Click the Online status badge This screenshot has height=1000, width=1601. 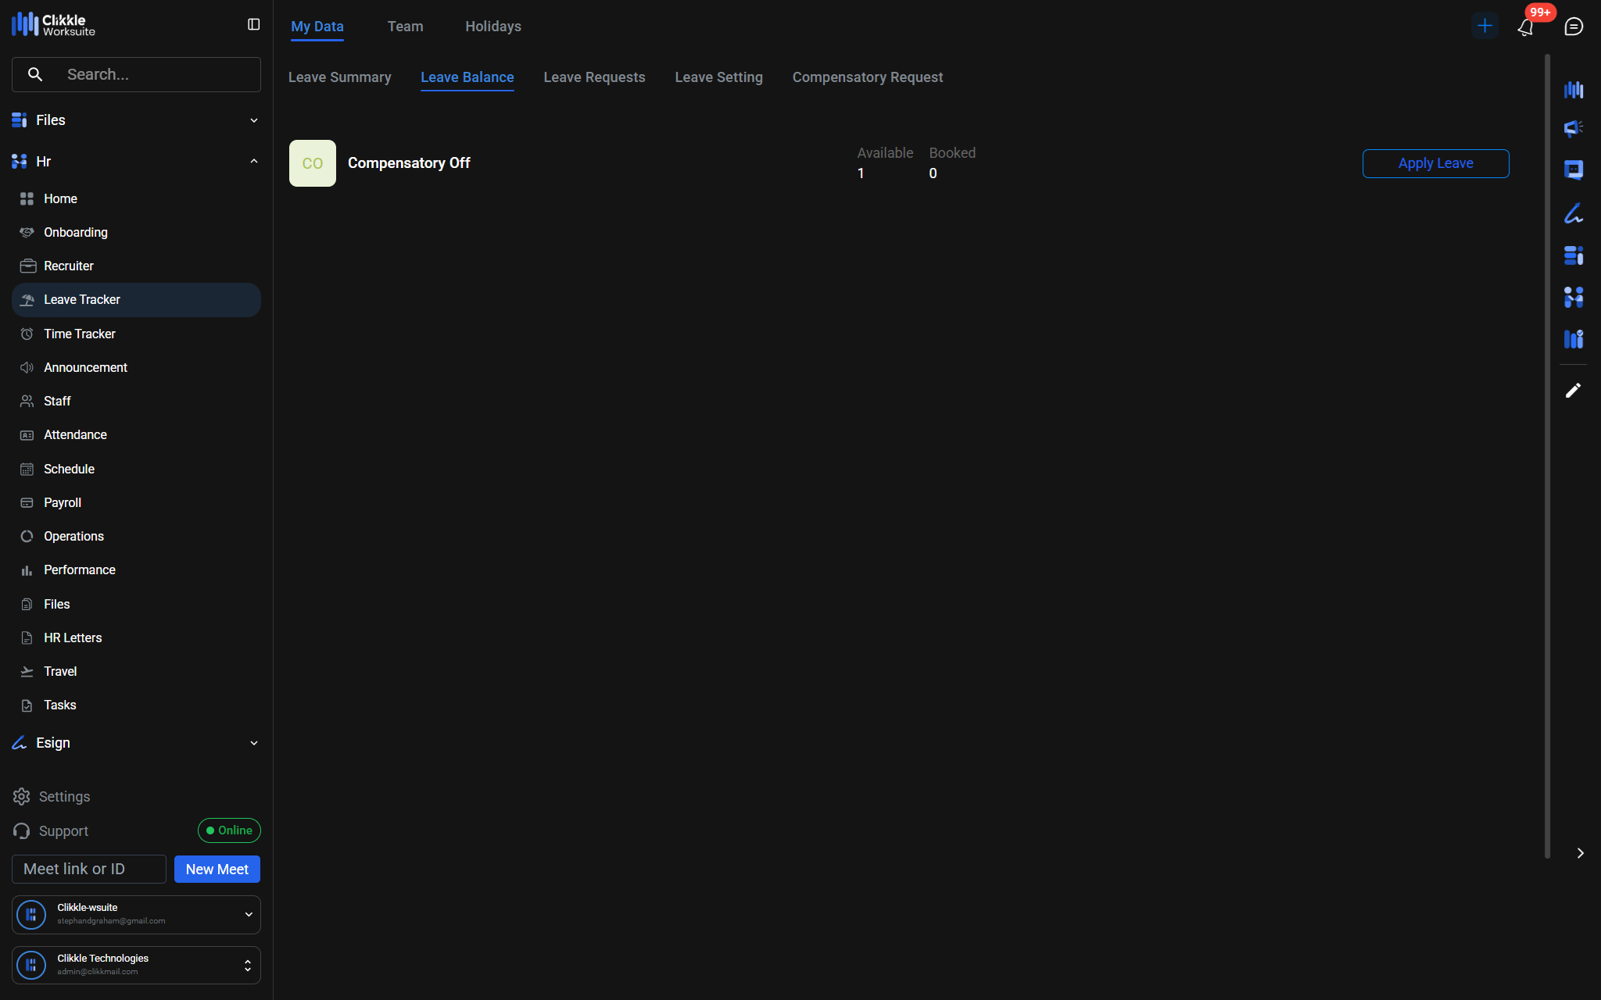point(229,830)
